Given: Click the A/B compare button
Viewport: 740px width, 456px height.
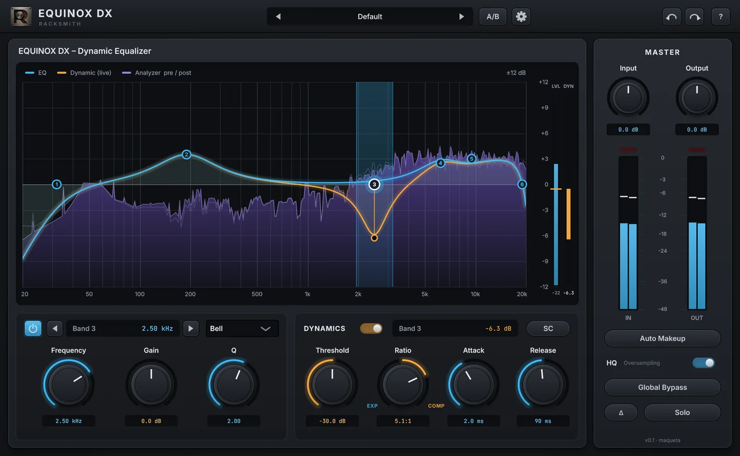Looking at the screenshot, I should click(x=493, y=16).
